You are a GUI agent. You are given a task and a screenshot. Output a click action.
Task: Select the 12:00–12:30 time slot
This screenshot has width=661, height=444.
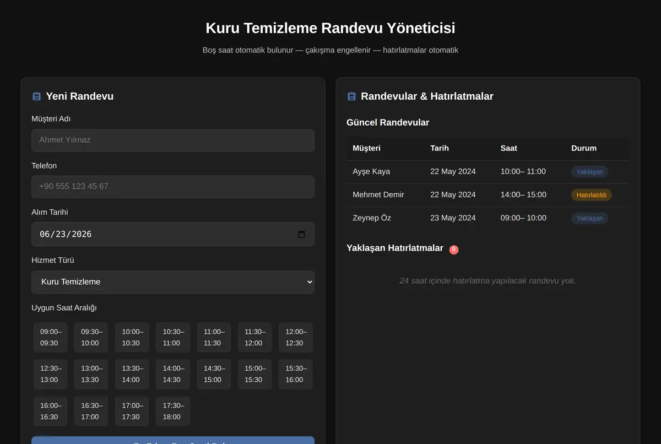(295, 337)
